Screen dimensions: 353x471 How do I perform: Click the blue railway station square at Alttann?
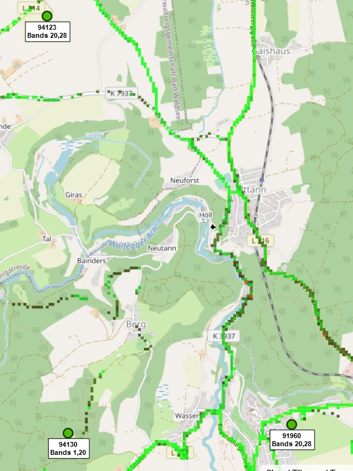point(262,180)
